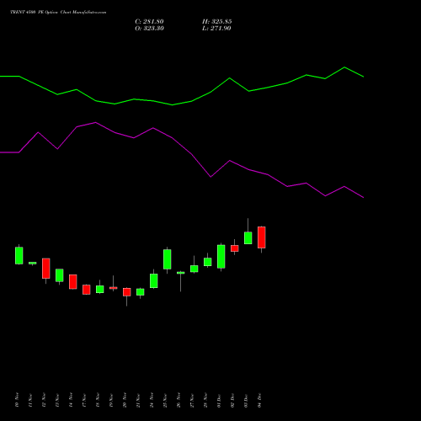421x421 pixels.
Task: Click the 24 Nov date label
Action: pos(152,400)
